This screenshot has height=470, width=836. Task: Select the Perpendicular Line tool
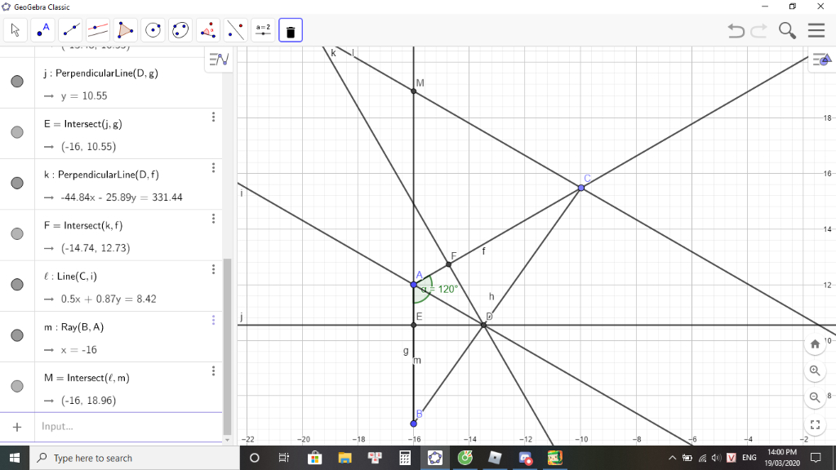98,30
